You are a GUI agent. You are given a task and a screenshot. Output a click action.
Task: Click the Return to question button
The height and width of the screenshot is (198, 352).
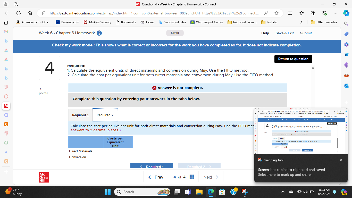tap(293, 59)
